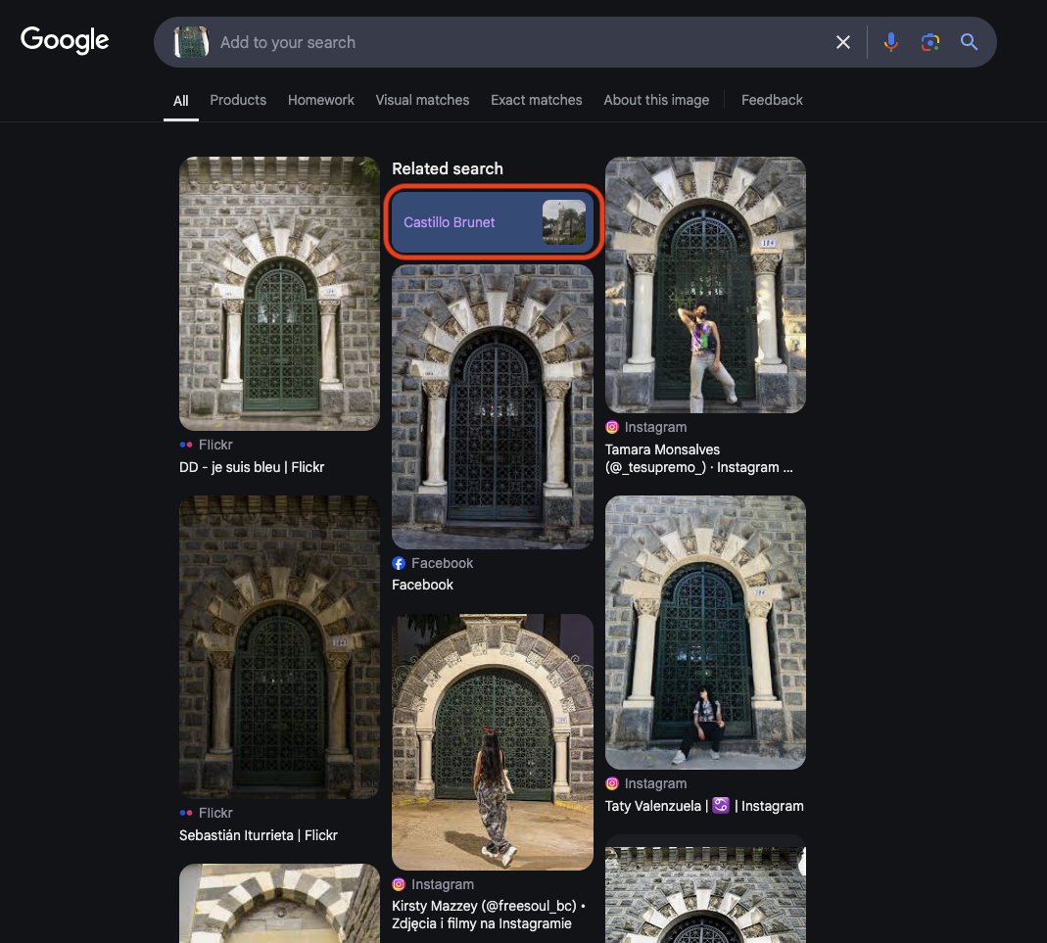This screenshot has height=943, width=1047.
Task: Open the "Sebastián Iturrieta | Flickr" link
Action: [259, 835]
